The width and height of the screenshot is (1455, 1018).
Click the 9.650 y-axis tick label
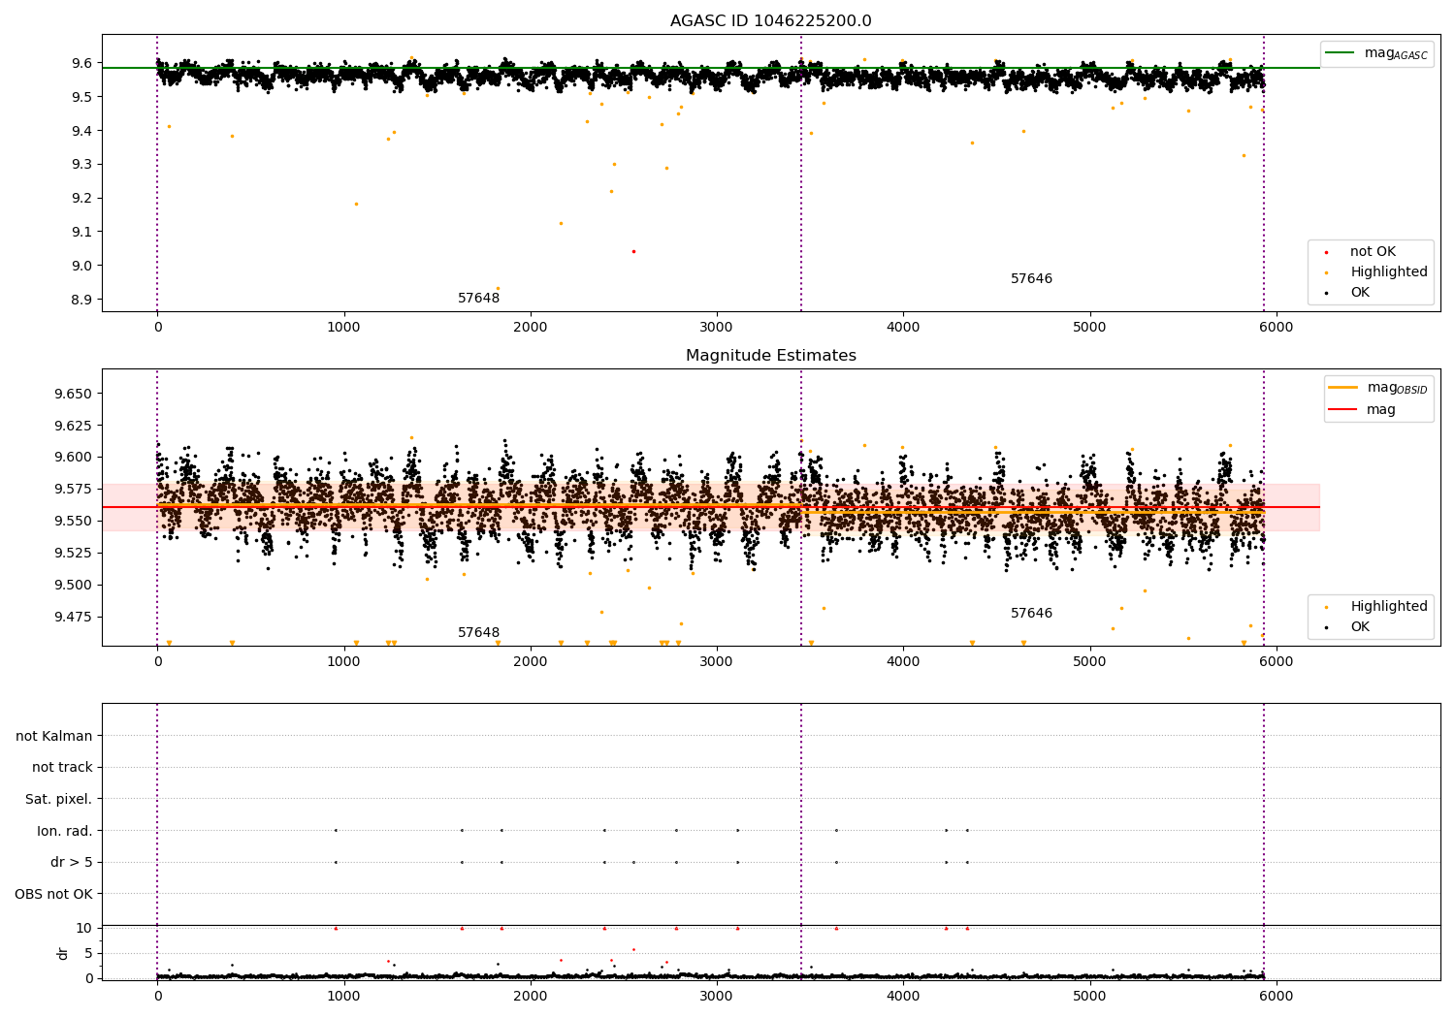pyautogui.click(x=74, y=394)
